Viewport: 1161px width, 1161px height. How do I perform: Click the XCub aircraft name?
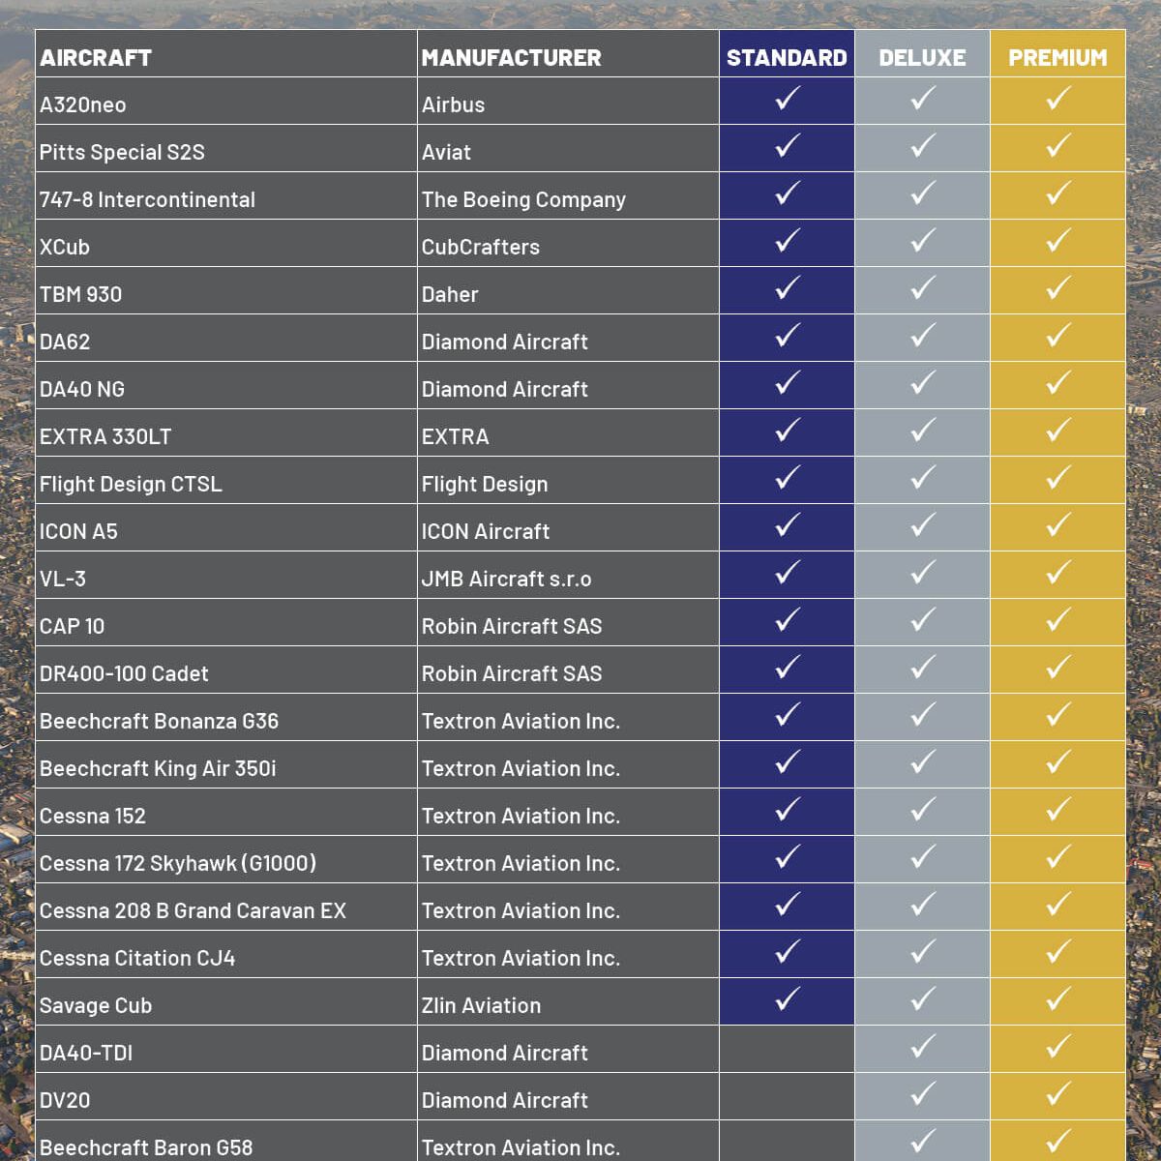point(65,247)
